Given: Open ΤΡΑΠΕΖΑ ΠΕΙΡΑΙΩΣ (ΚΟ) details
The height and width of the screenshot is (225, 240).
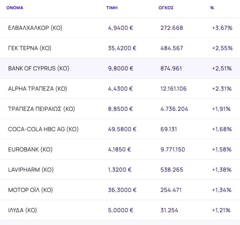Looking at the screenshot, I should pos(41,109).
